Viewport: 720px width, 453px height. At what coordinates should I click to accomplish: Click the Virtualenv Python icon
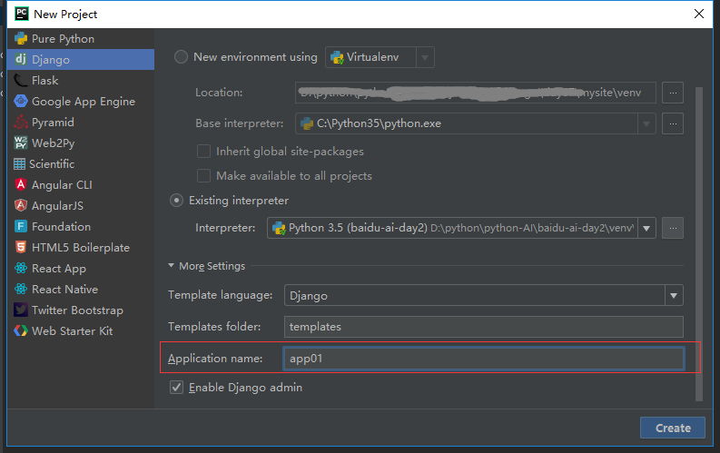pyautogui.click(x=337, y=57)
